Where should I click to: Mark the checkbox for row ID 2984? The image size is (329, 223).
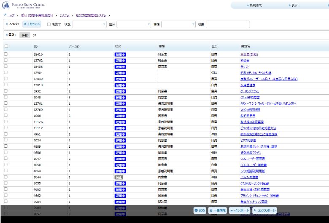coord(6,201)
